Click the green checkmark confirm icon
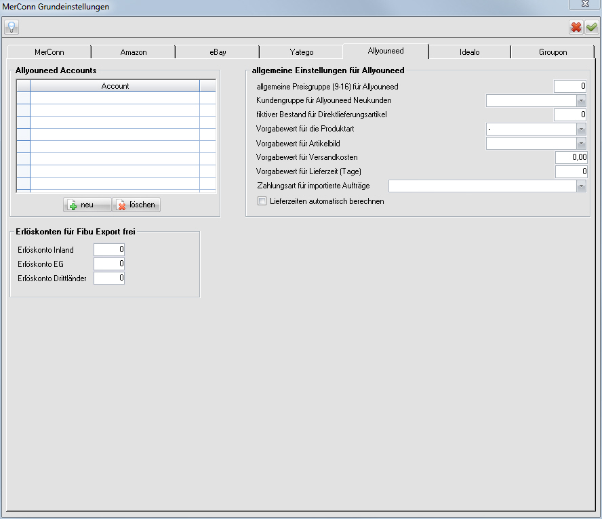The height and width of the screenshot is (519, 602). click(x=591, y=27)
